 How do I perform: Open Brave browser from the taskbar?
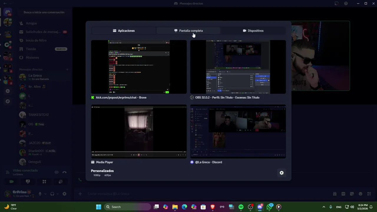coord(213,207)
